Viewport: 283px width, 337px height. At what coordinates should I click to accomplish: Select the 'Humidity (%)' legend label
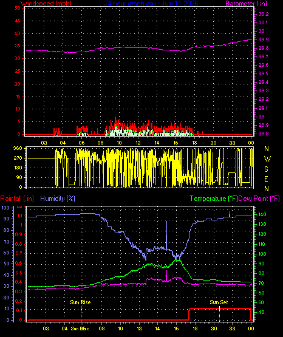[x=58, y=199]
